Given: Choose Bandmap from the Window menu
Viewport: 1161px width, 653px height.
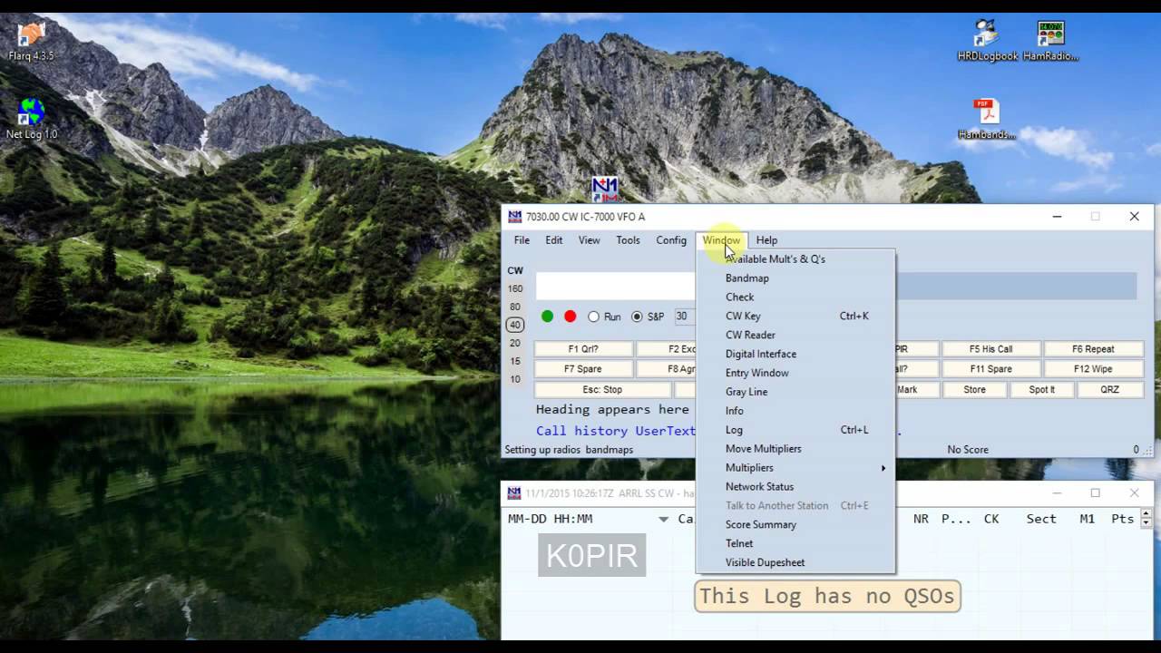Looking at the screenshot, I should pyautogui.click(x=795, y=278).
